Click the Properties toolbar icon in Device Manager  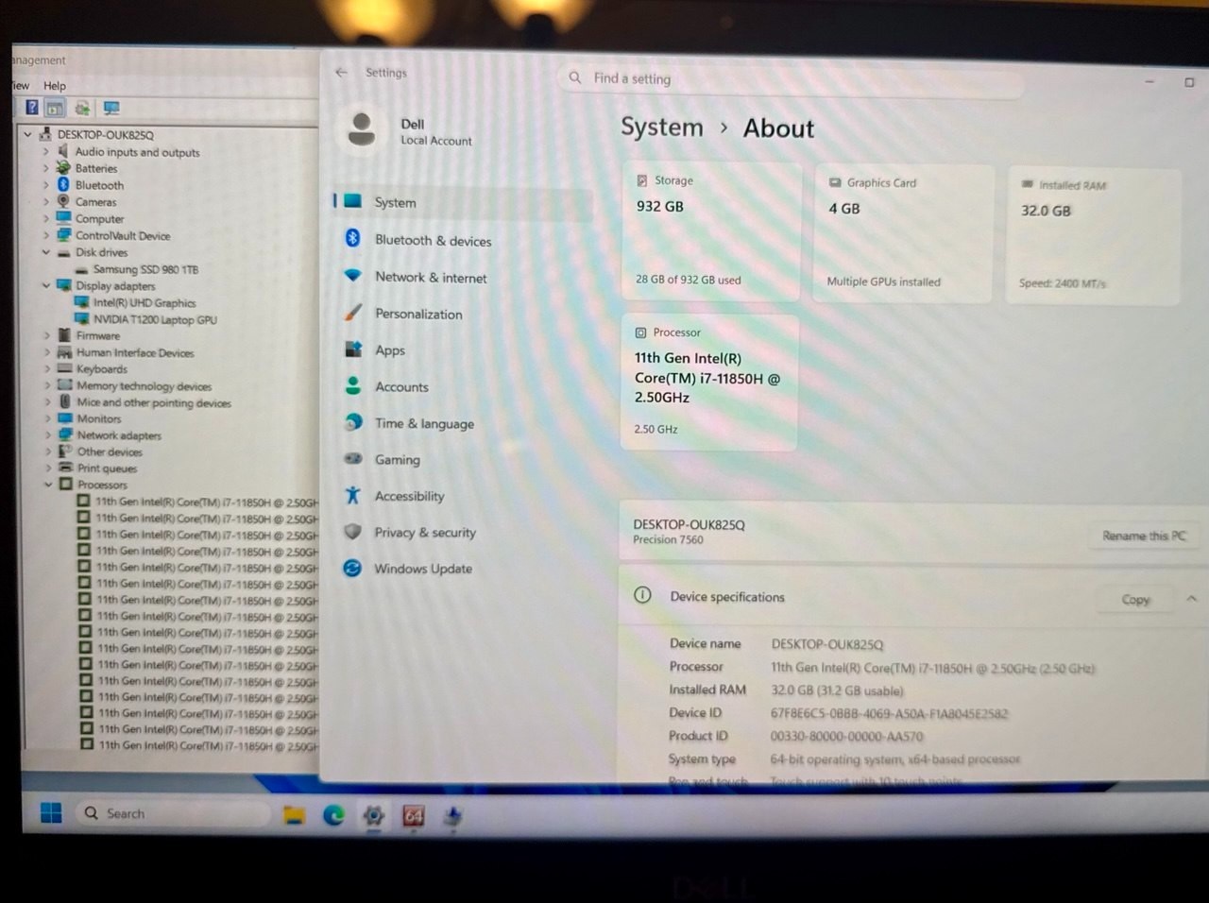(x=56, y=109)
